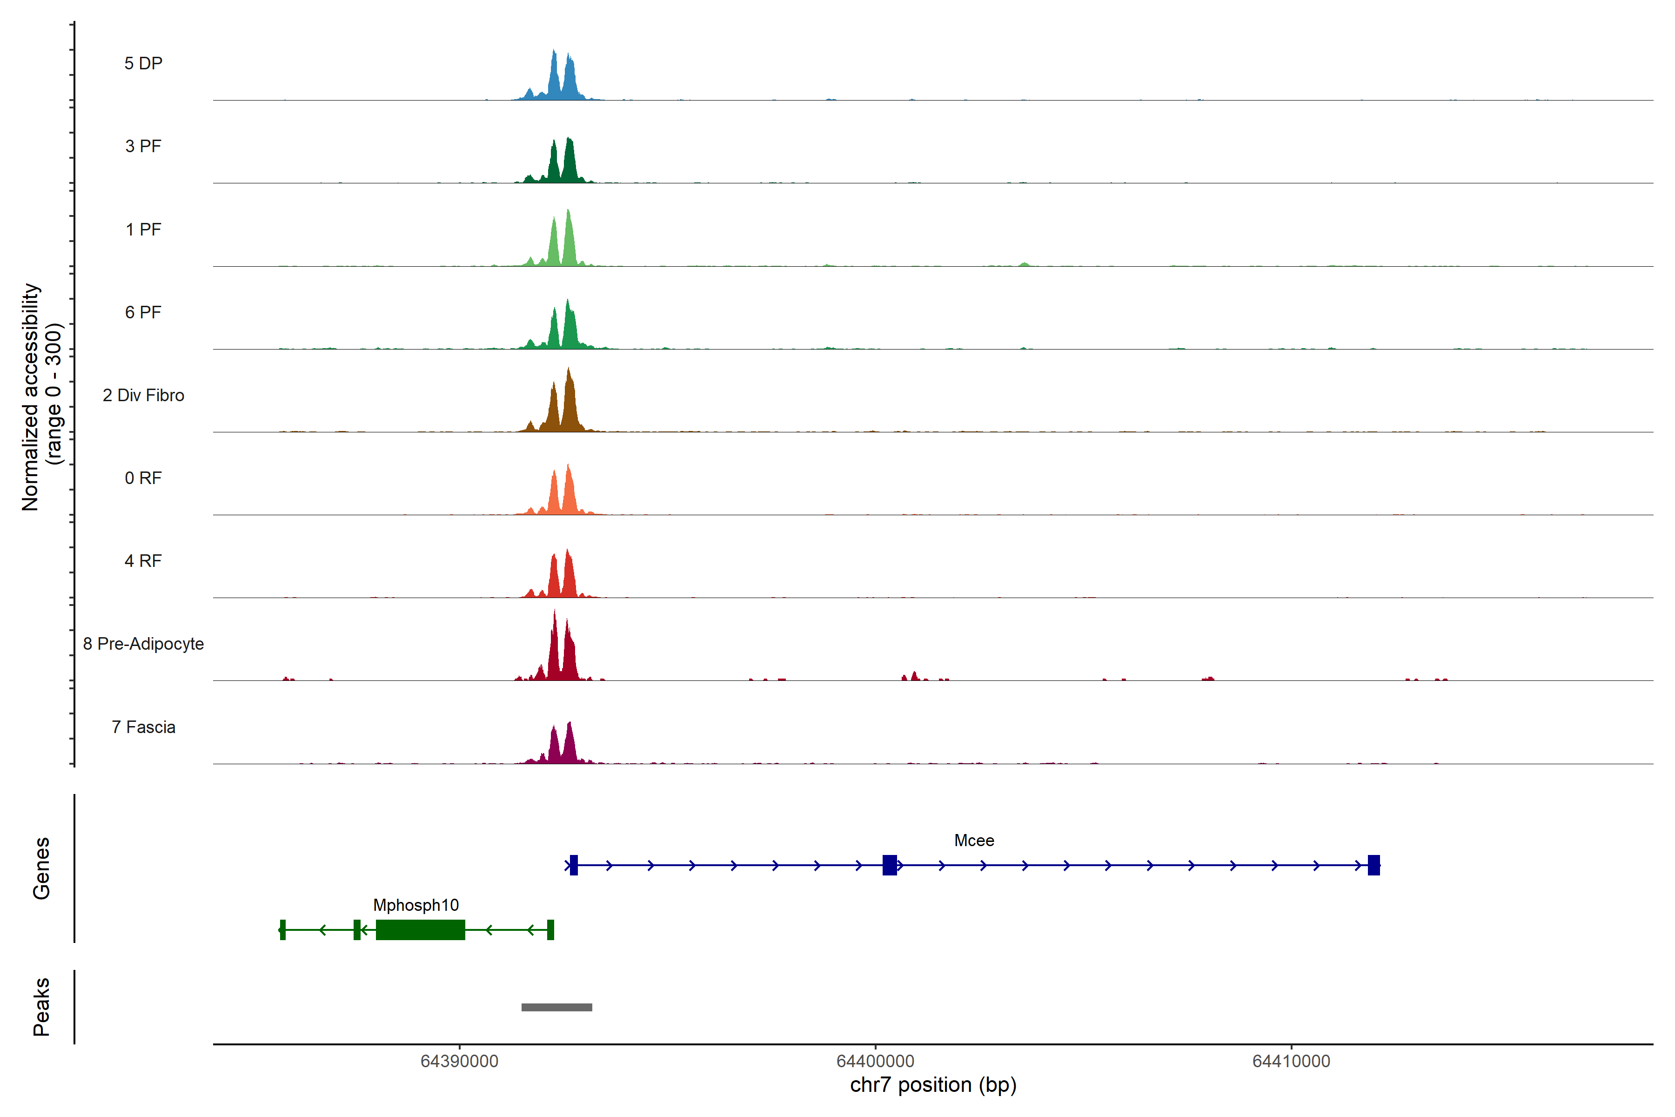Click the Mcee middle exon box
Image resolution: width=1675 pixels, height=1117 pixels.
coord(890,865)
